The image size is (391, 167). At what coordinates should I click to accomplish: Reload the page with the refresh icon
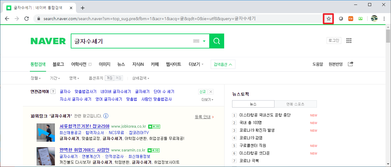[27, 19]
